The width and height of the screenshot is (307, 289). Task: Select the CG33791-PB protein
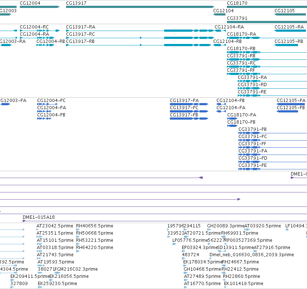(x=253, y=129)
